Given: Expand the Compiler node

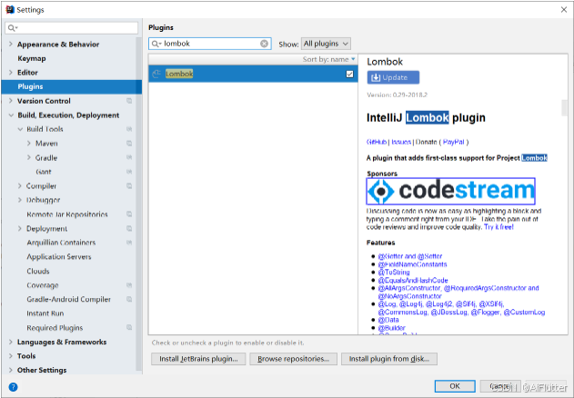Looking at the screenshot, I should (20, 186).
